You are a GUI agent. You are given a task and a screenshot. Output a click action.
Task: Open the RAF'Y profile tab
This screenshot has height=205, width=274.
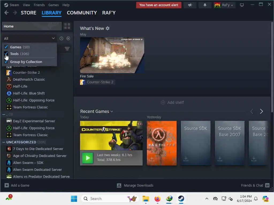(x=109, y=13)
